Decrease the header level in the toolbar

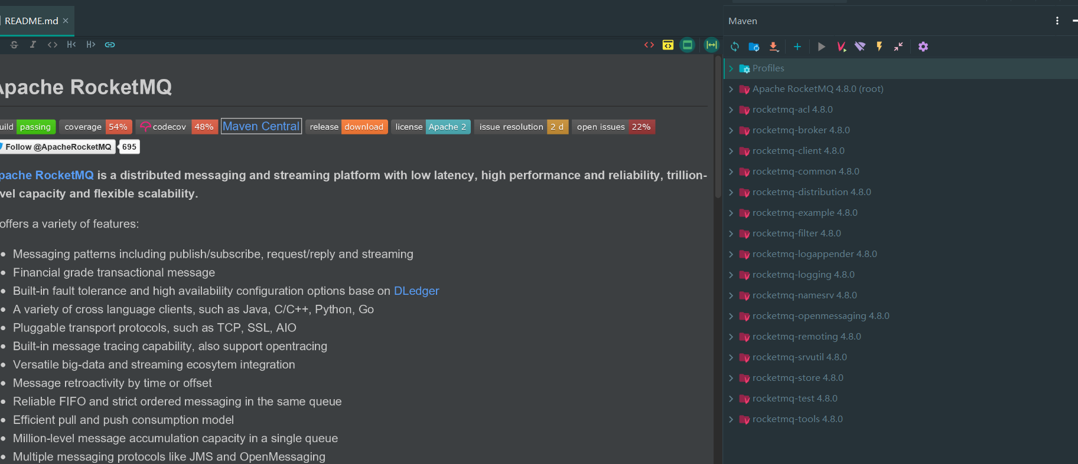[x=71, y=45]
